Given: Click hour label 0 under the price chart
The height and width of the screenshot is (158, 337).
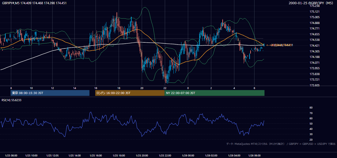Looking at the screenshot, I should tap(188, 88).
